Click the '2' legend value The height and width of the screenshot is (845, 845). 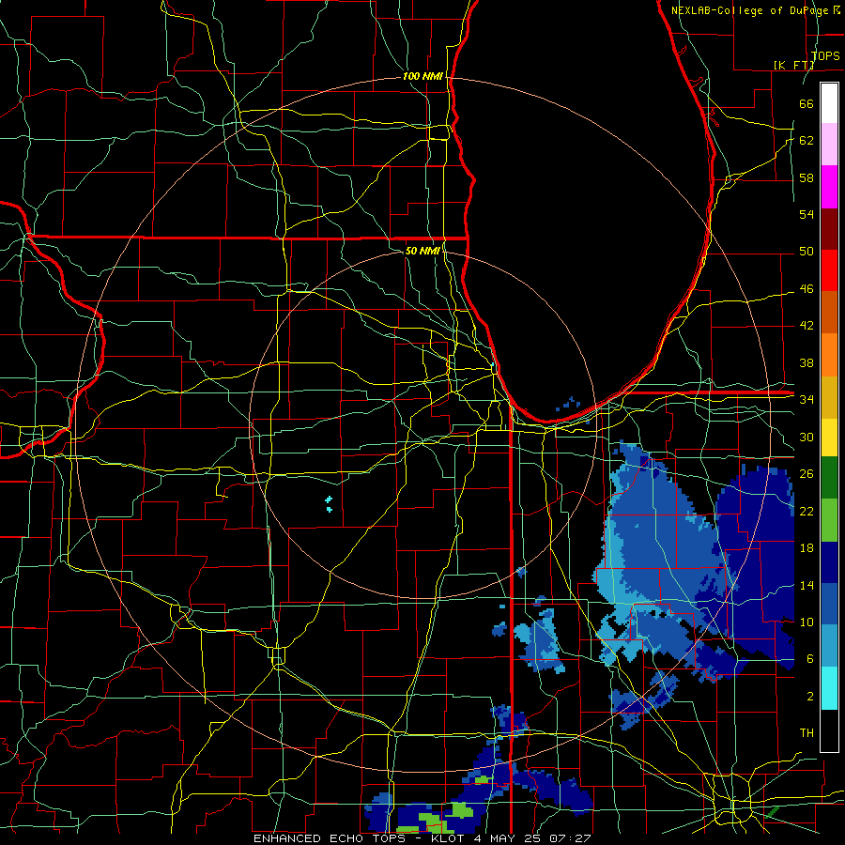[x=810, y=697]
